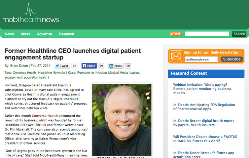249x158 pixels.
Task: Open the Conversa Health link in the article
Action: click(45, 116)
